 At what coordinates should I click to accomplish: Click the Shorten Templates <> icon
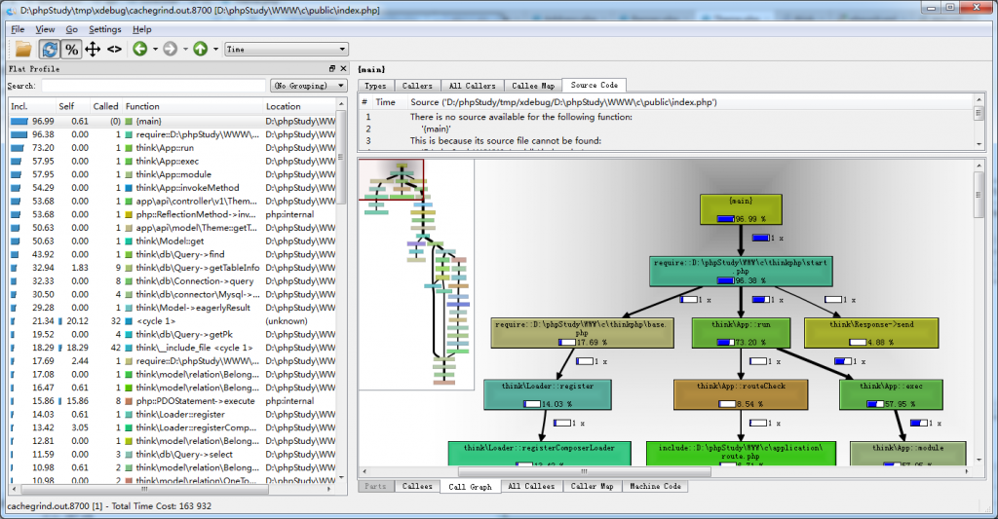click(x=114, y=49)
